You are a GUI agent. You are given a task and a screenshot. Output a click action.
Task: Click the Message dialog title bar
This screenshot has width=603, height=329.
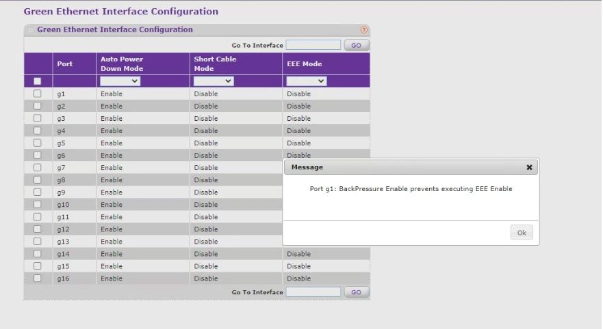coord(411,167)
